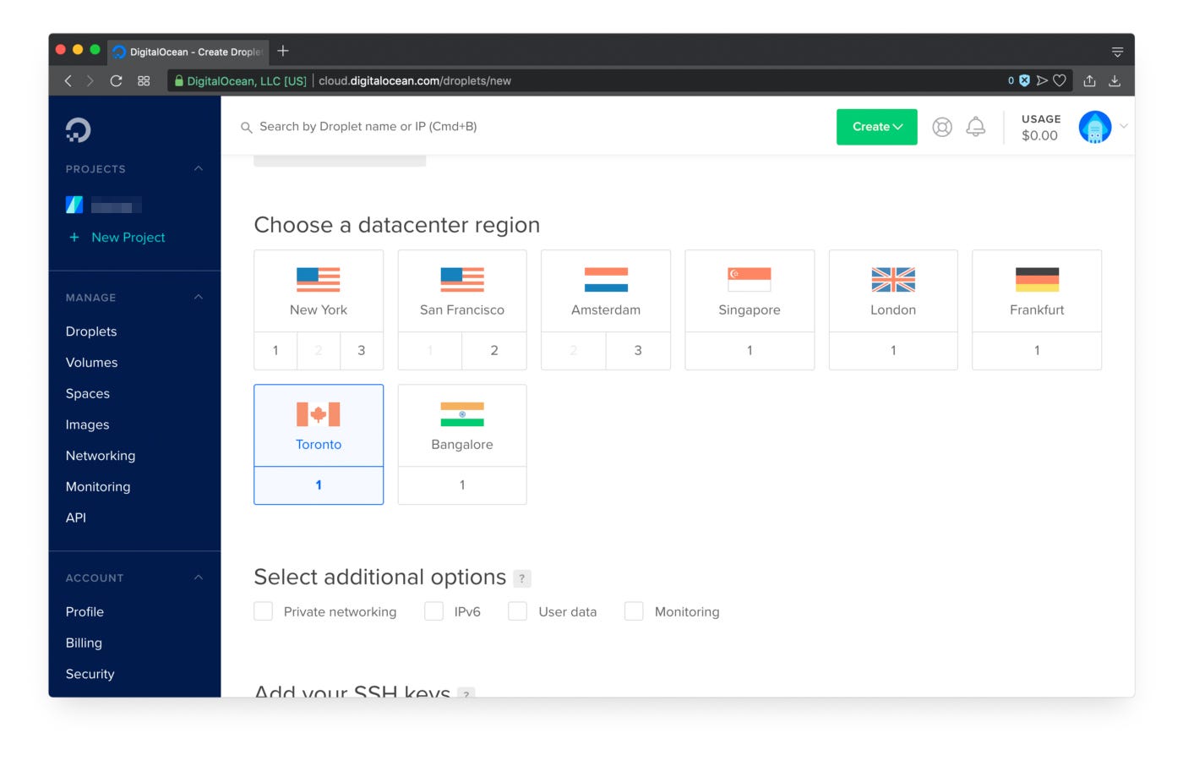Image resolution: width=1183 pixels, height=761 pixels.
Task: Open the Create dropdown button
Action: pyautogui.click(x=877, y=127)
